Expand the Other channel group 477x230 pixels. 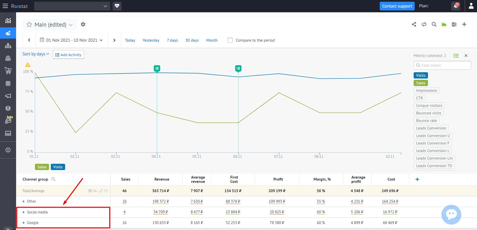click(23, 201)
